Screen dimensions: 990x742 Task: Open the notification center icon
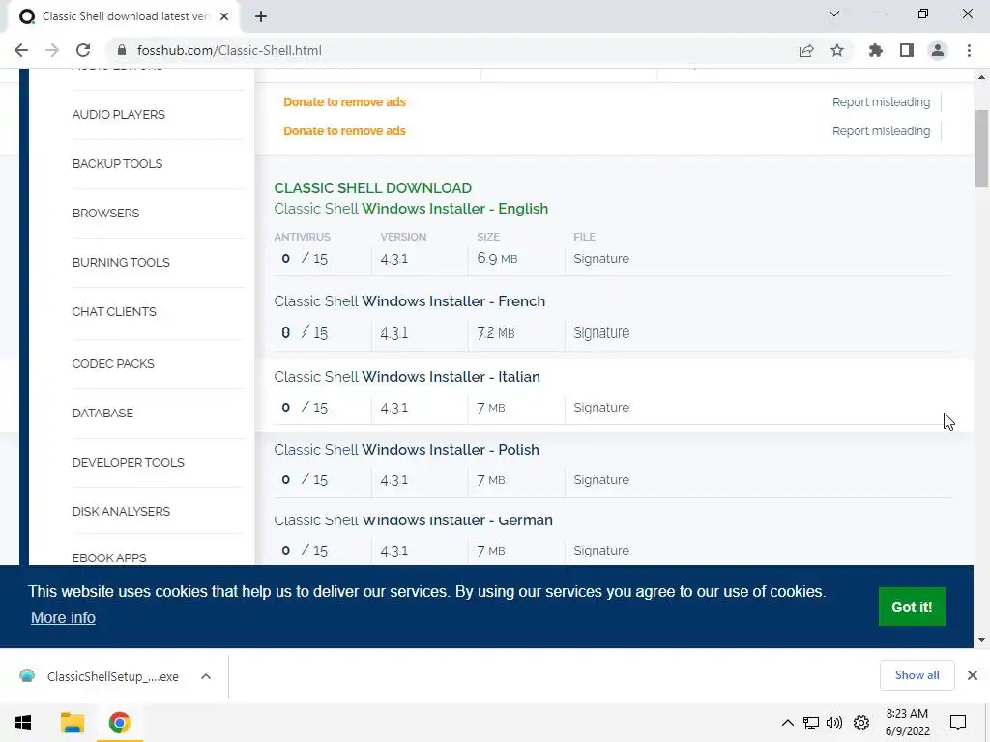958,723
